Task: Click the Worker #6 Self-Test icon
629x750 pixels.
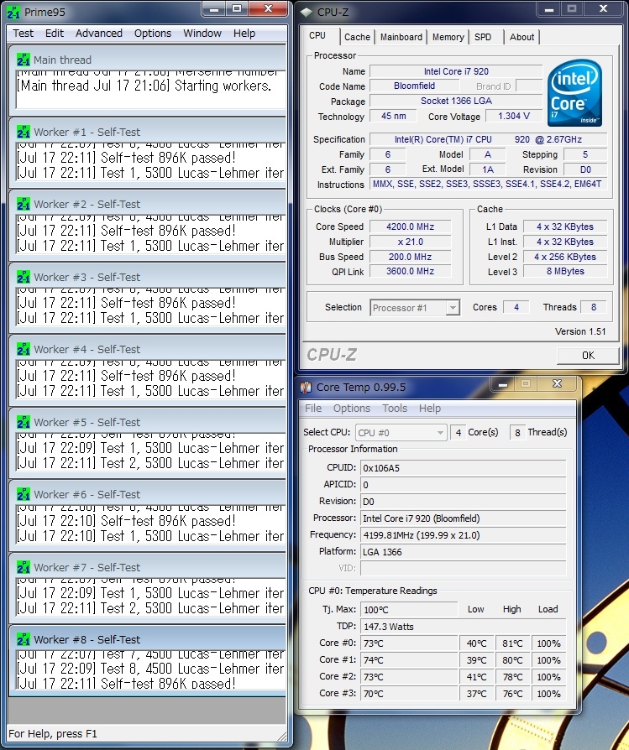Action: point(23,494)
